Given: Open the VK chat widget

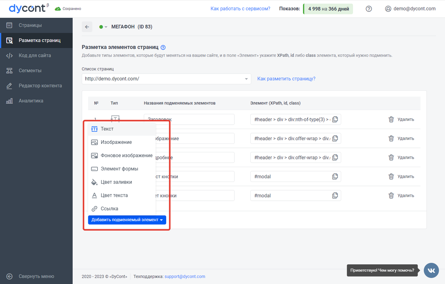Looking at the screenshot, I should tap(432, 270).
